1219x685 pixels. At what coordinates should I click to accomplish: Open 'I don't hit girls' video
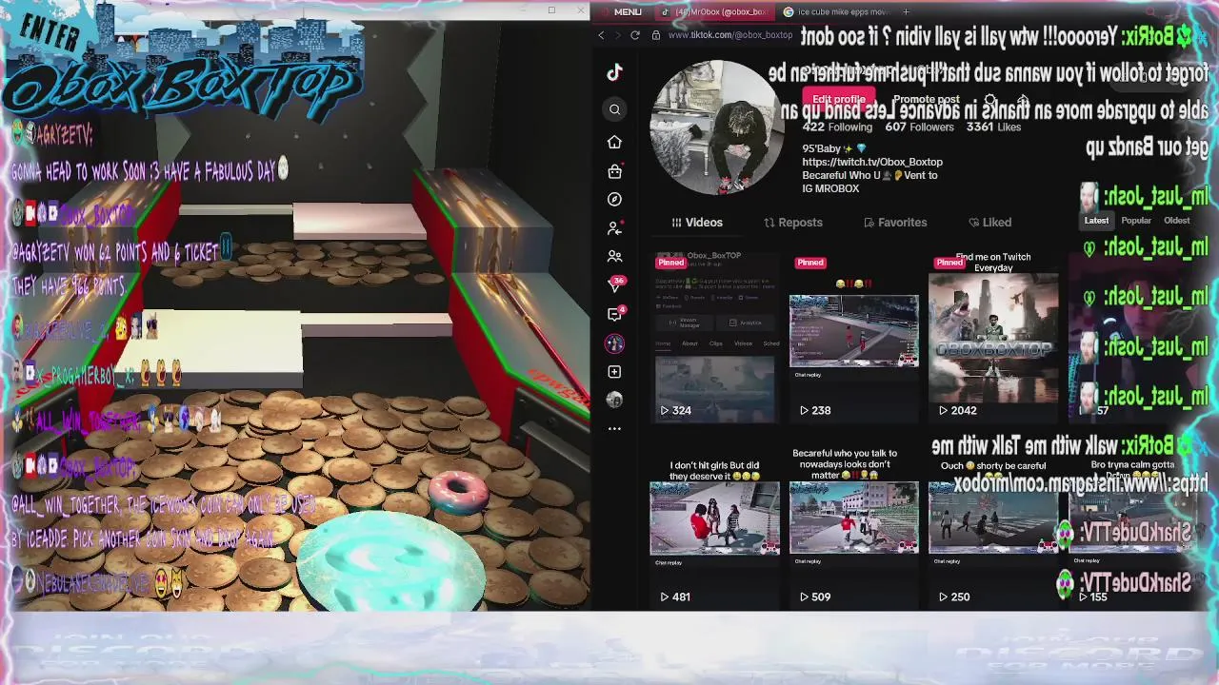click(714, 523)
